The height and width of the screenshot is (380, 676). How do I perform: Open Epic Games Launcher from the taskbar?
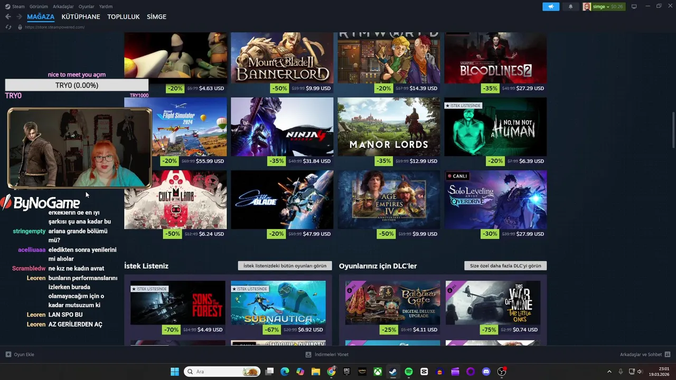click(346, 372)
